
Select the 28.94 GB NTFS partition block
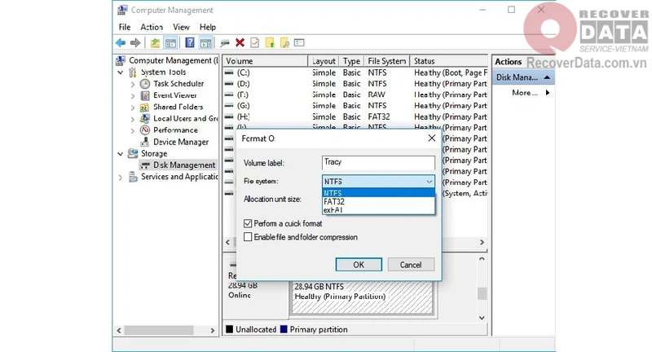coord(362,297)
